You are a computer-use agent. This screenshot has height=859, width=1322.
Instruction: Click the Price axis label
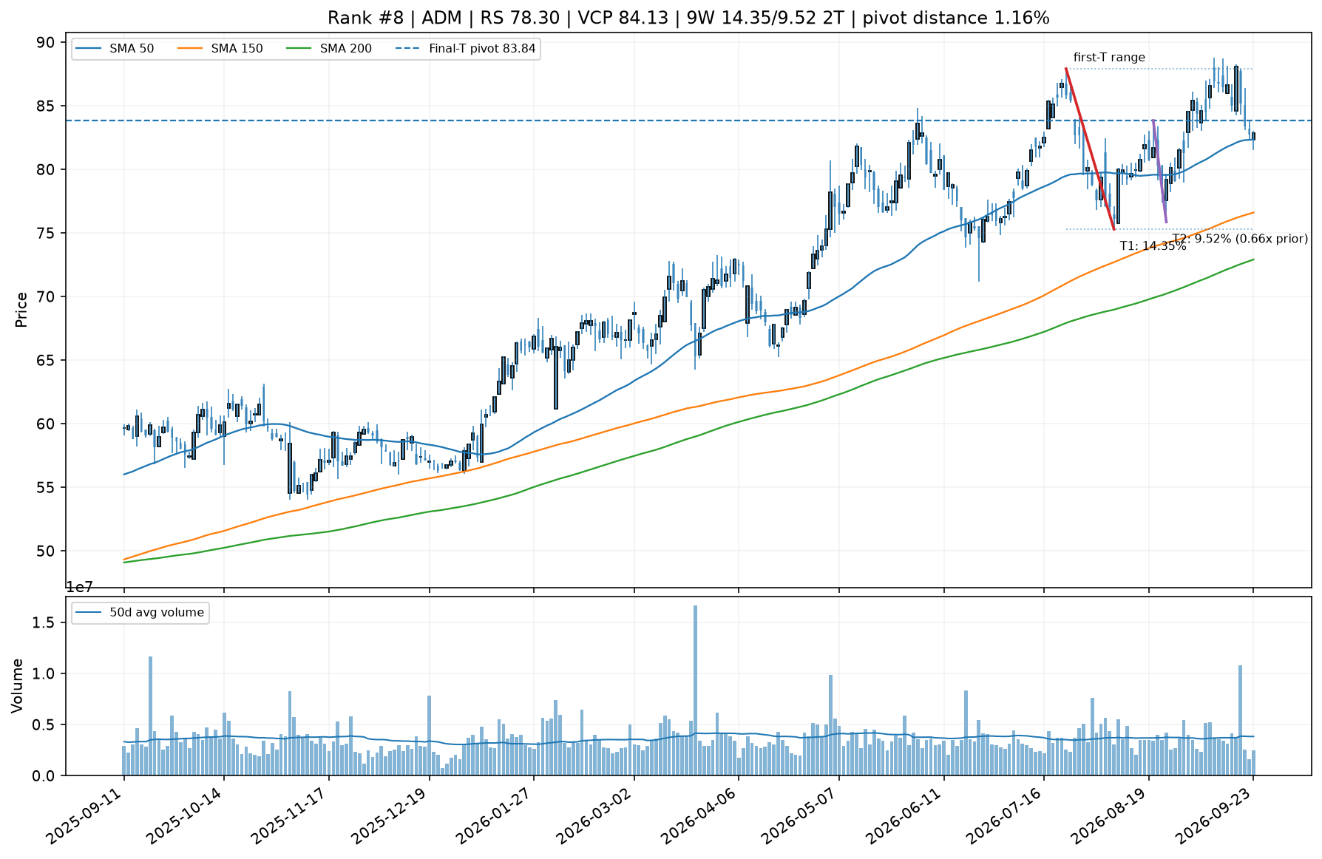point(21,310)
